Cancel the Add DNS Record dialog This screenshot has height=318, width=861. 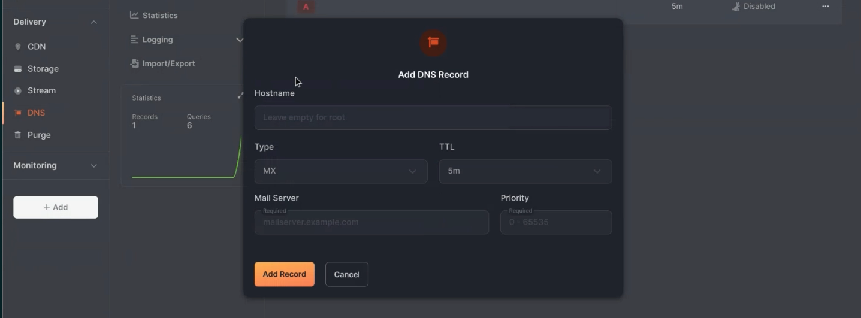click(x=347, y=274)
